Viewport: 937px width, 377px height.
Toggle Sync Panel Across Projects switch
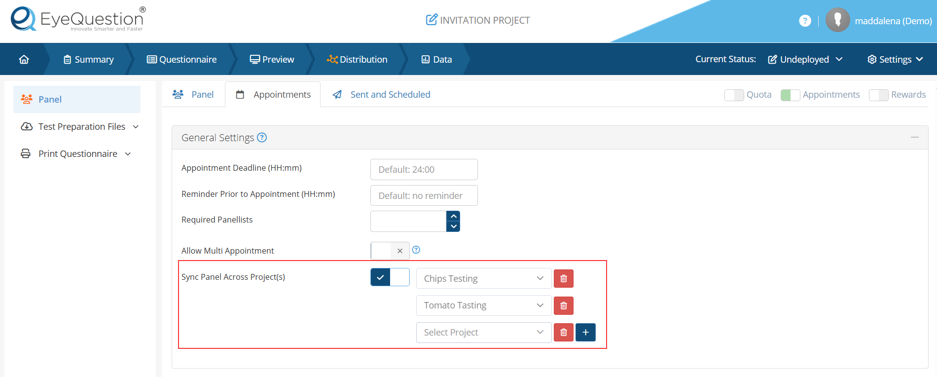pos(390,277)
